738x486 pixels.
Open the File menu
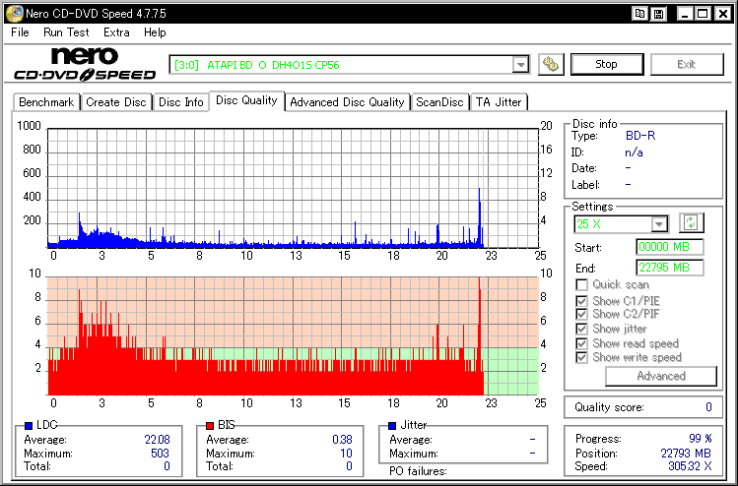(x=21, y=32)
